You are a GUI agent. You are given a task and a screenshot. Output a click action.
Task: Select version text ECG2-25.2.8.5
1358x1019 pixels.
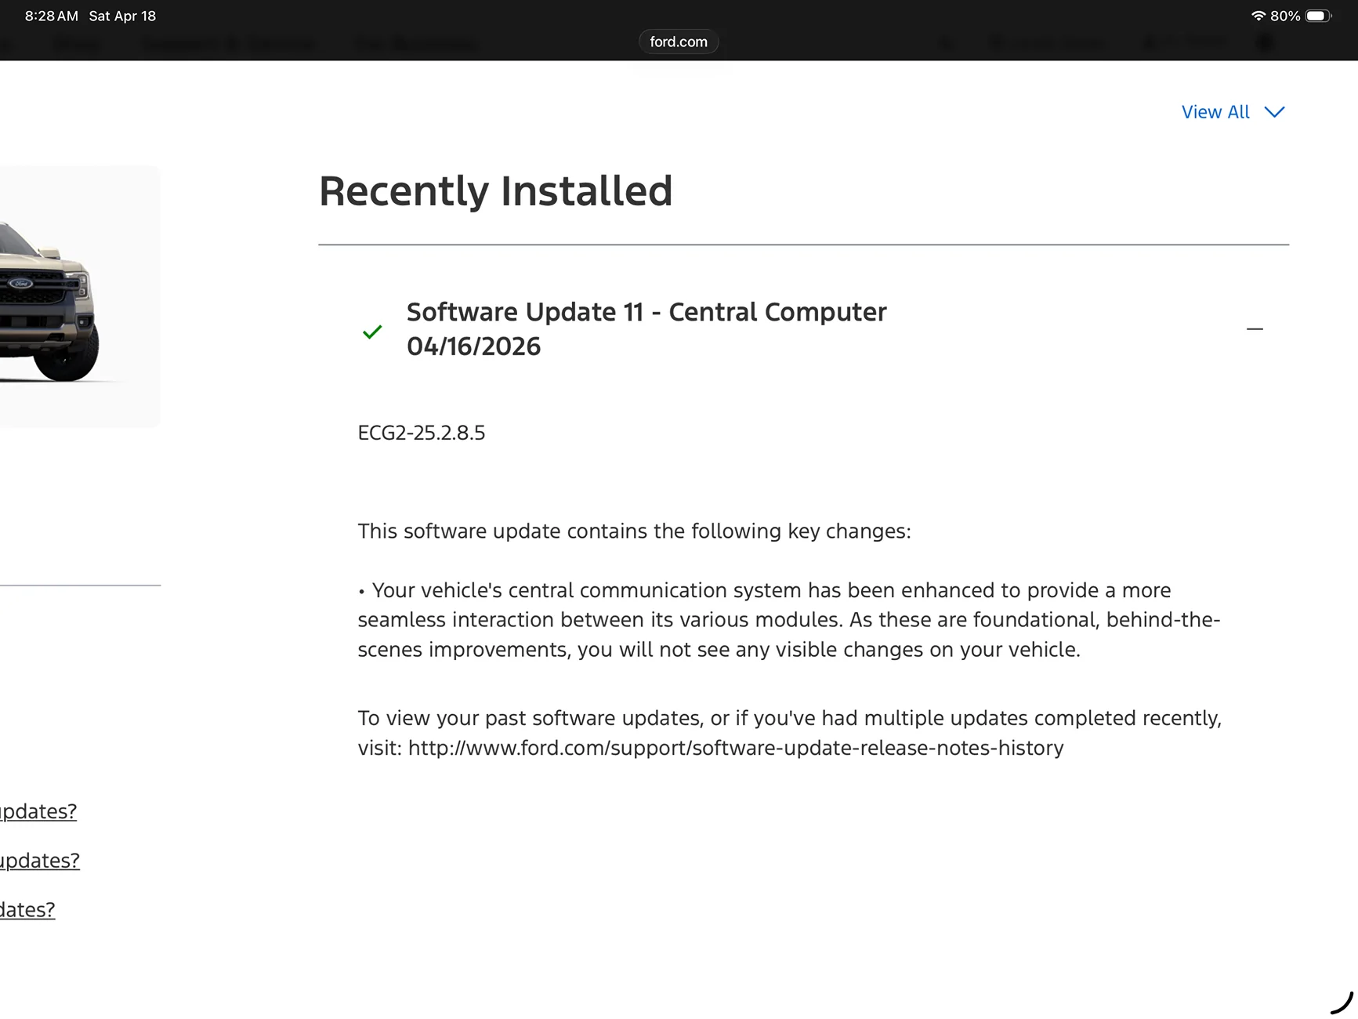(x=422, y=433)
